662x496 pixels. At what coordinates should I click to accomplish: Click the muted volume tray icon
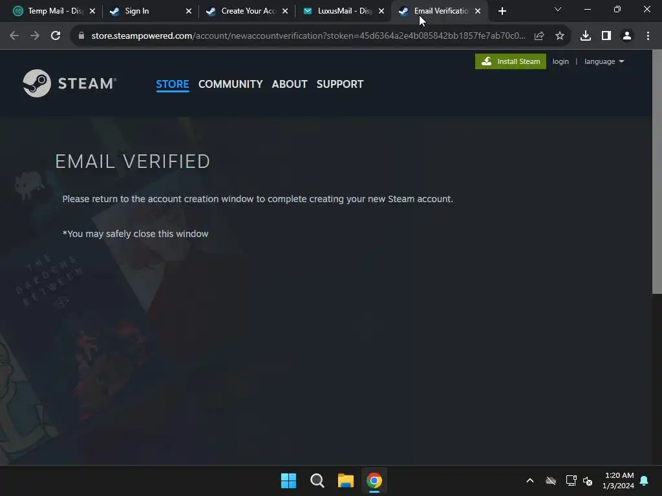587,480
